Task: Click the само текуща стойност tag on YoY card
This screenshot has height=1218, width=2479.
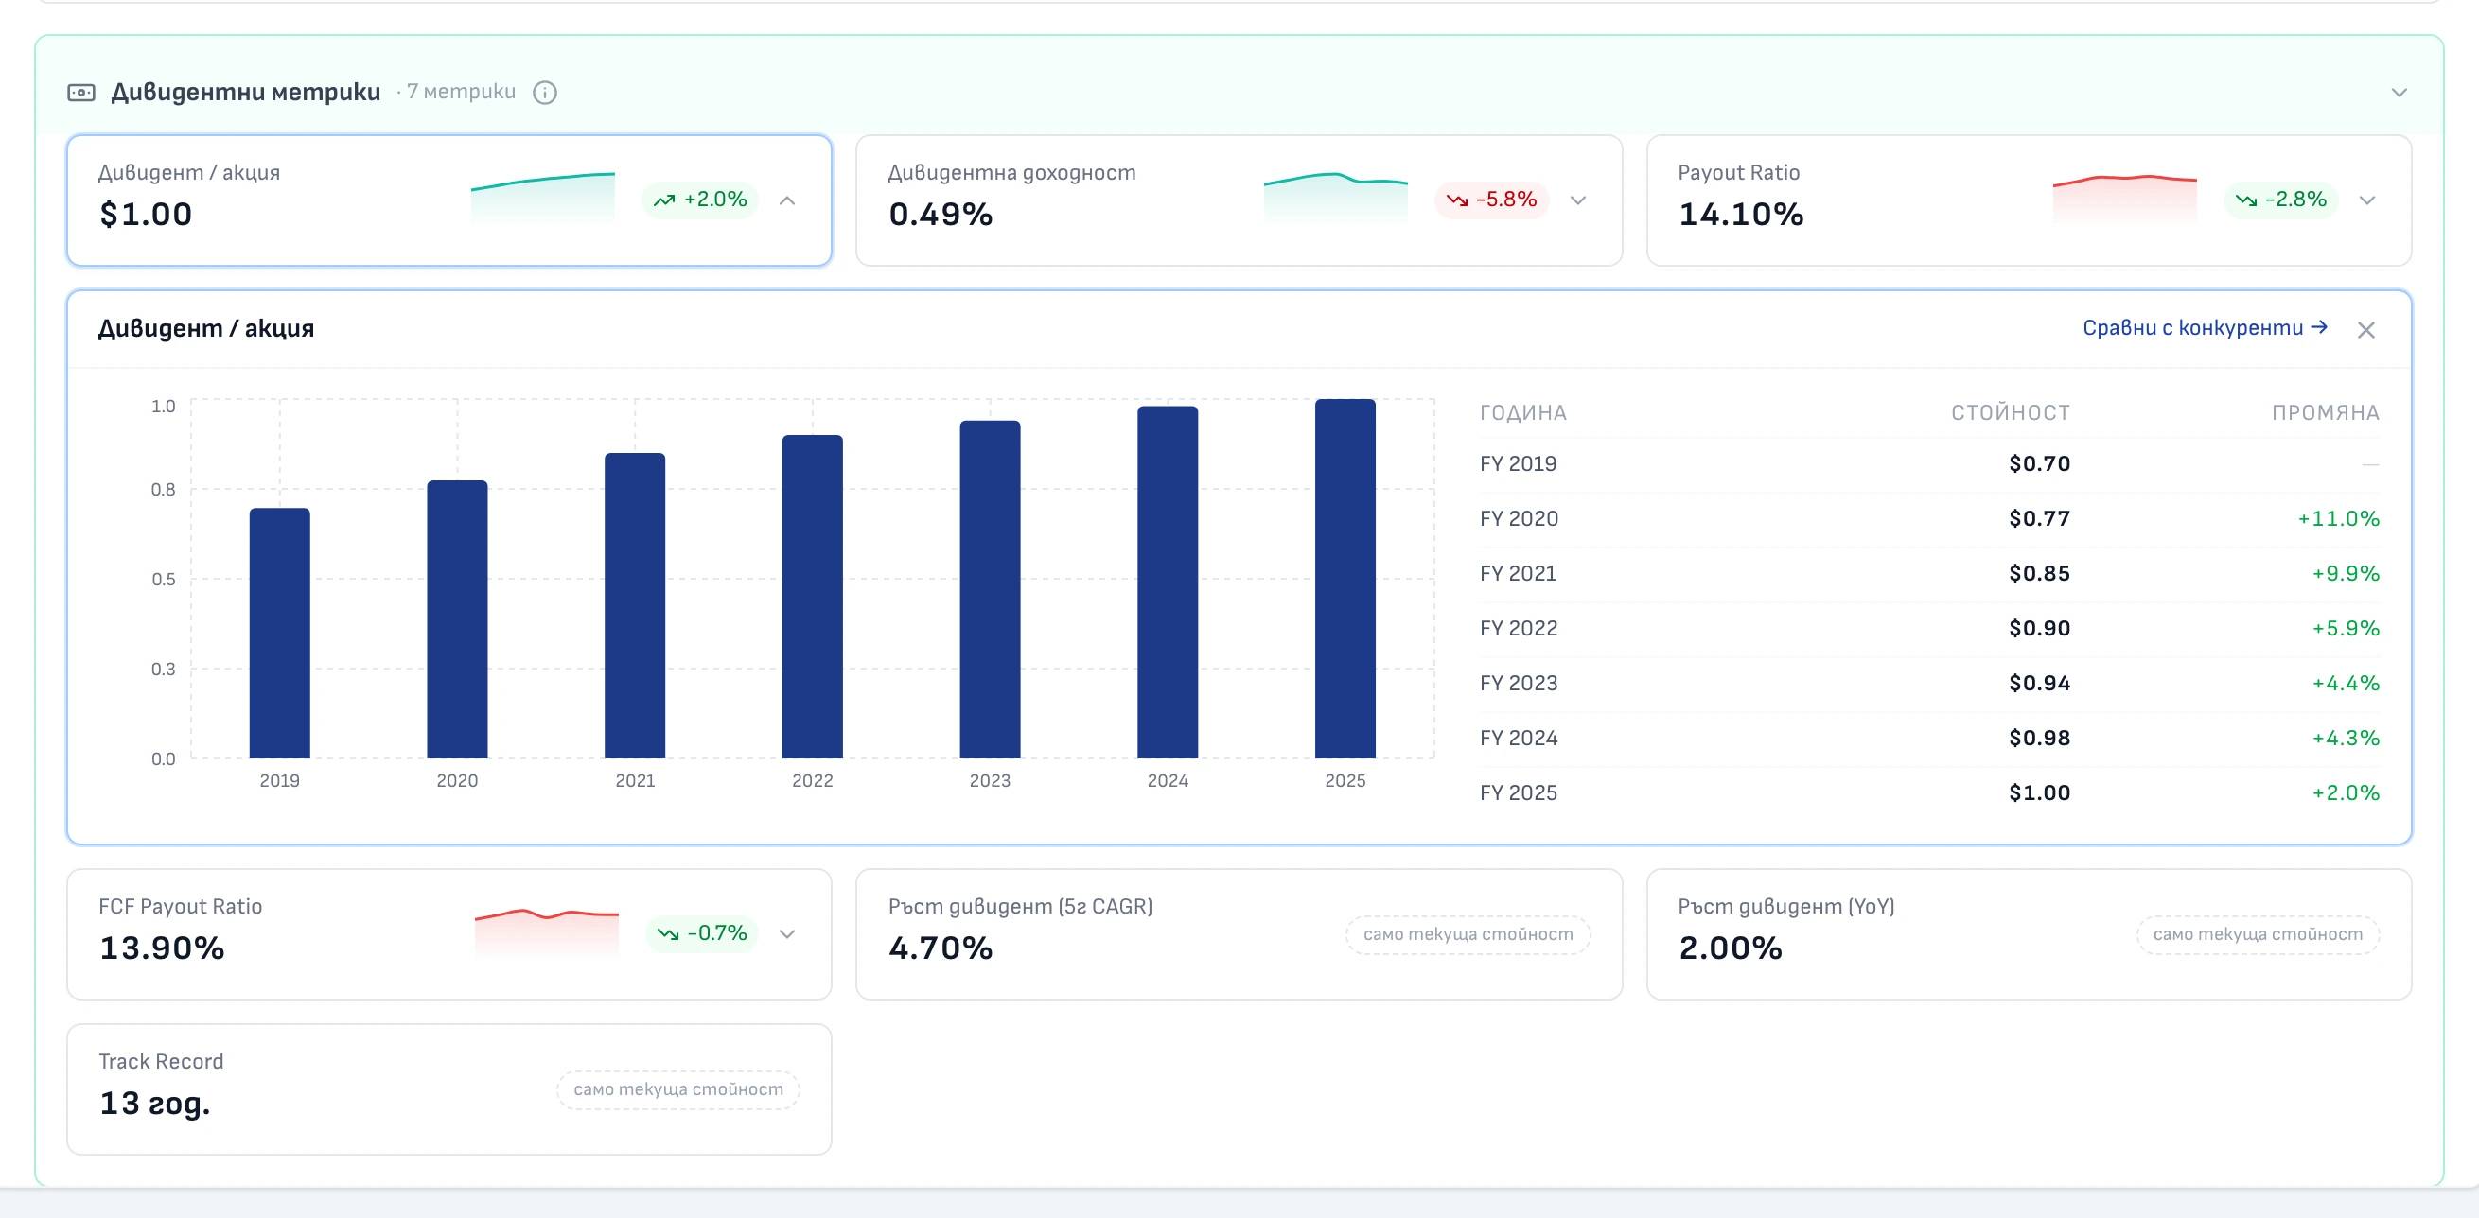Action: coord(2258,934)
